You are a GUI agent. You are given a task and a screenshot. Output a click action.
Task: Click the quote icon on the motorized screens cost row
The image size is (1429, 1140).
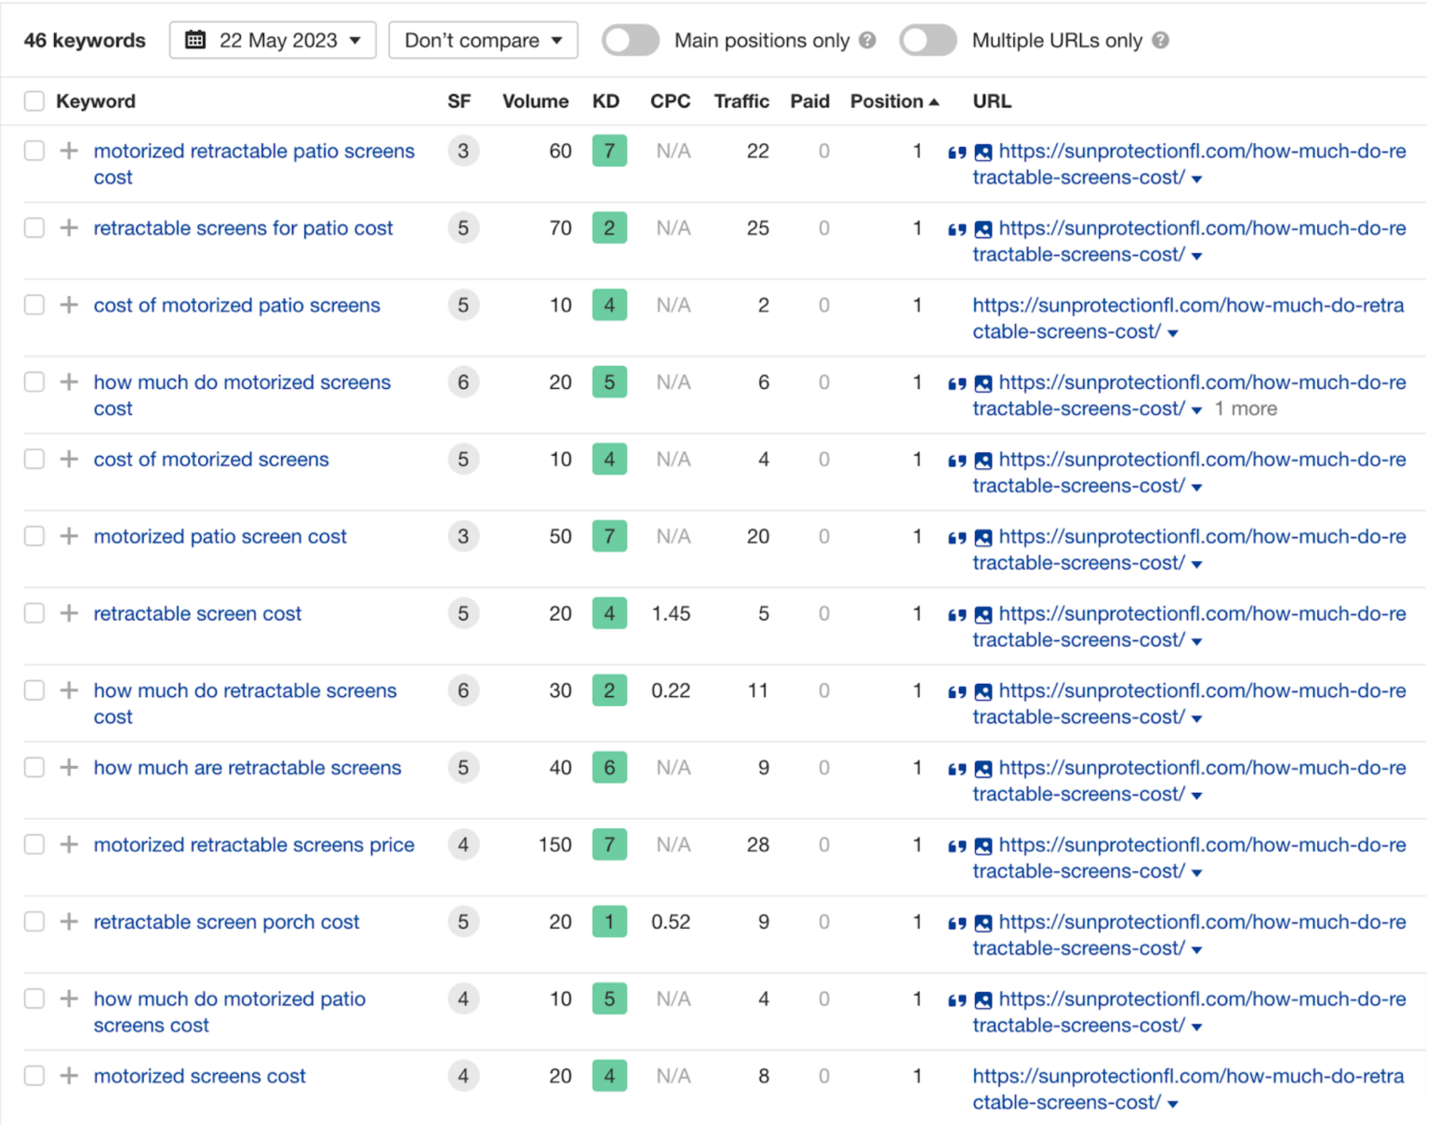point(957,1077)
